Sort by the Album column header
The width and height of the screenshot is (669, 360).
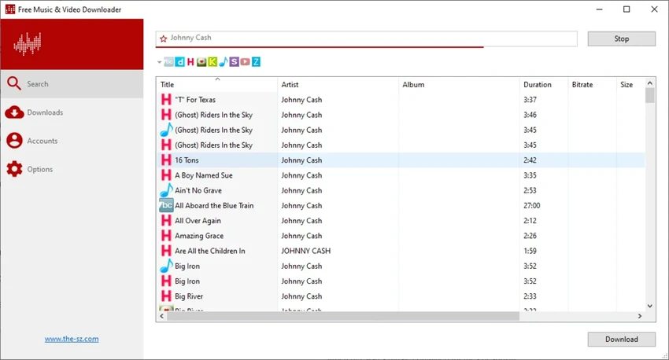[459, 84]
